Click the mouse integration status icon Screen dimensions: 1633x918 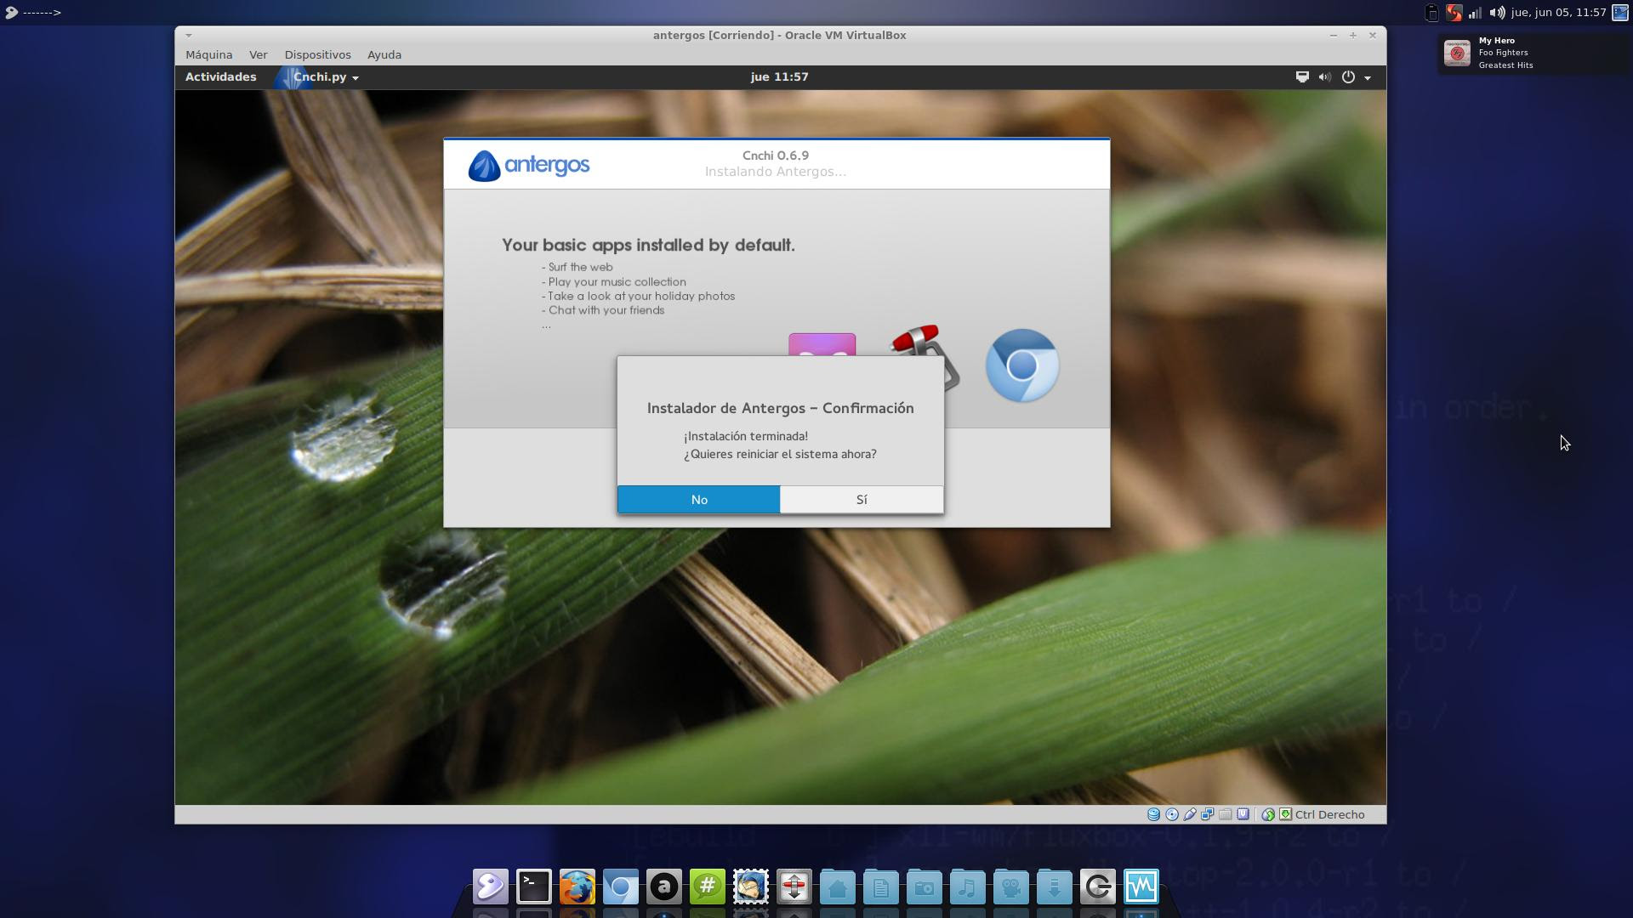coord(1267,814)
